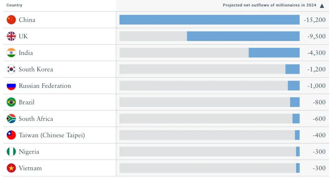The height and width of the screenshot is (178, 331).
Task: Click the South Africa flag icon
Action: 11,119
